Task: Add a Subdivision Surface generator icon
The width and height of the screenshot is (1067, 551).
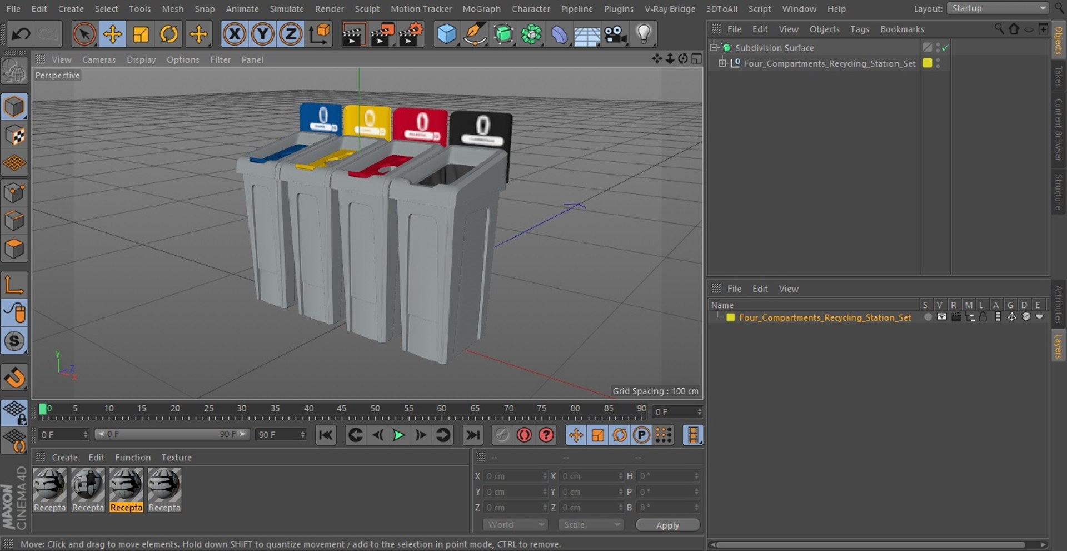Action: [x=503, y=34]
